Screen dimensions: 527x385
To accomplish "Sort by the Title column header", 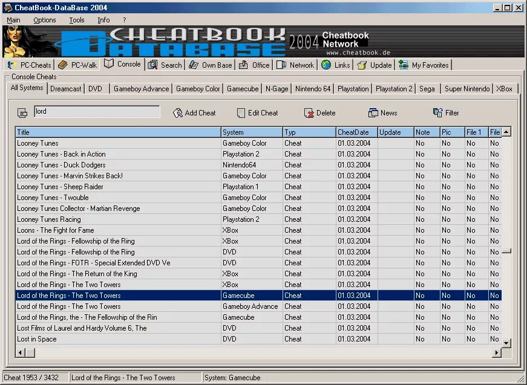I will click(119, 132).
